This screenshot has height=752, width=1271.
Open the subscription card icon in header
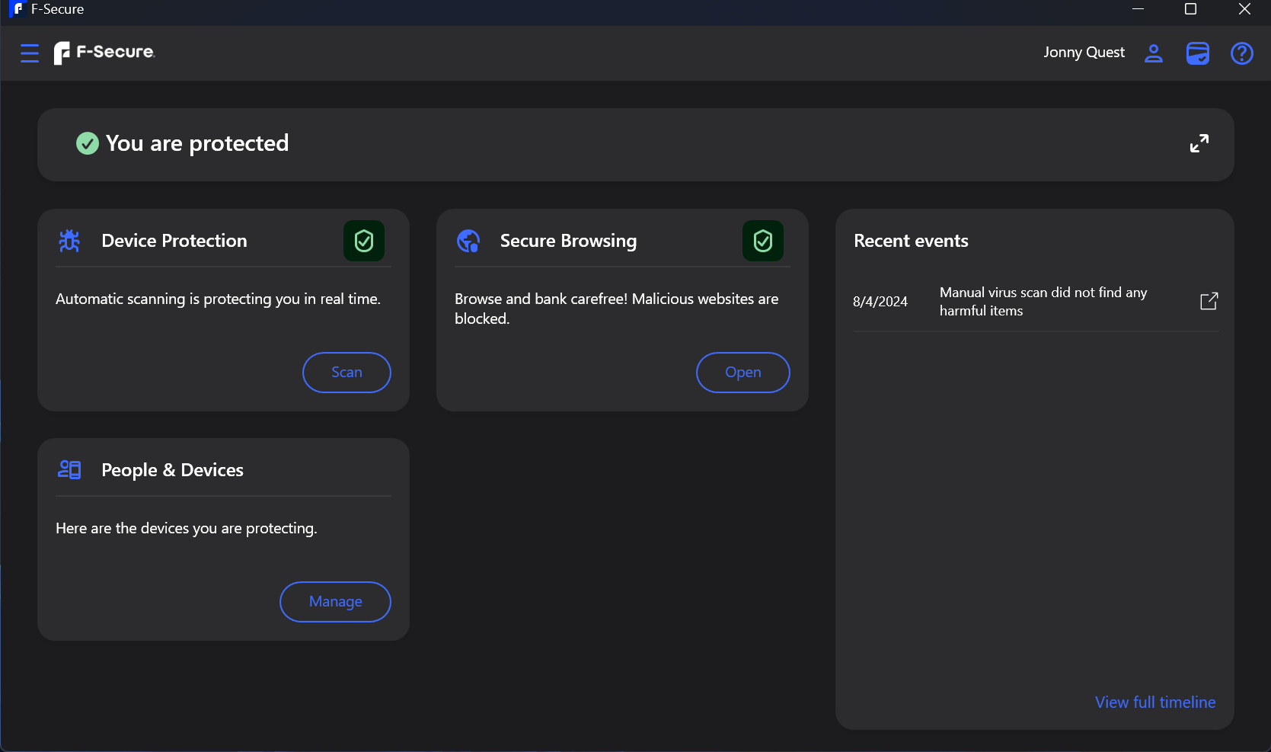tap(1198, 53)
